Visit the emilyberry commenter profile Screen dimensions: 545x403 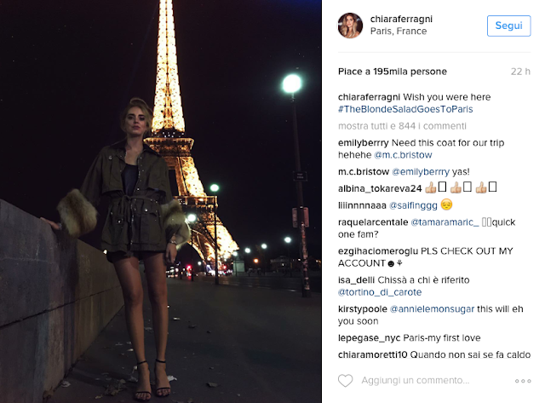pyautogui.click(x=364, y=143)
